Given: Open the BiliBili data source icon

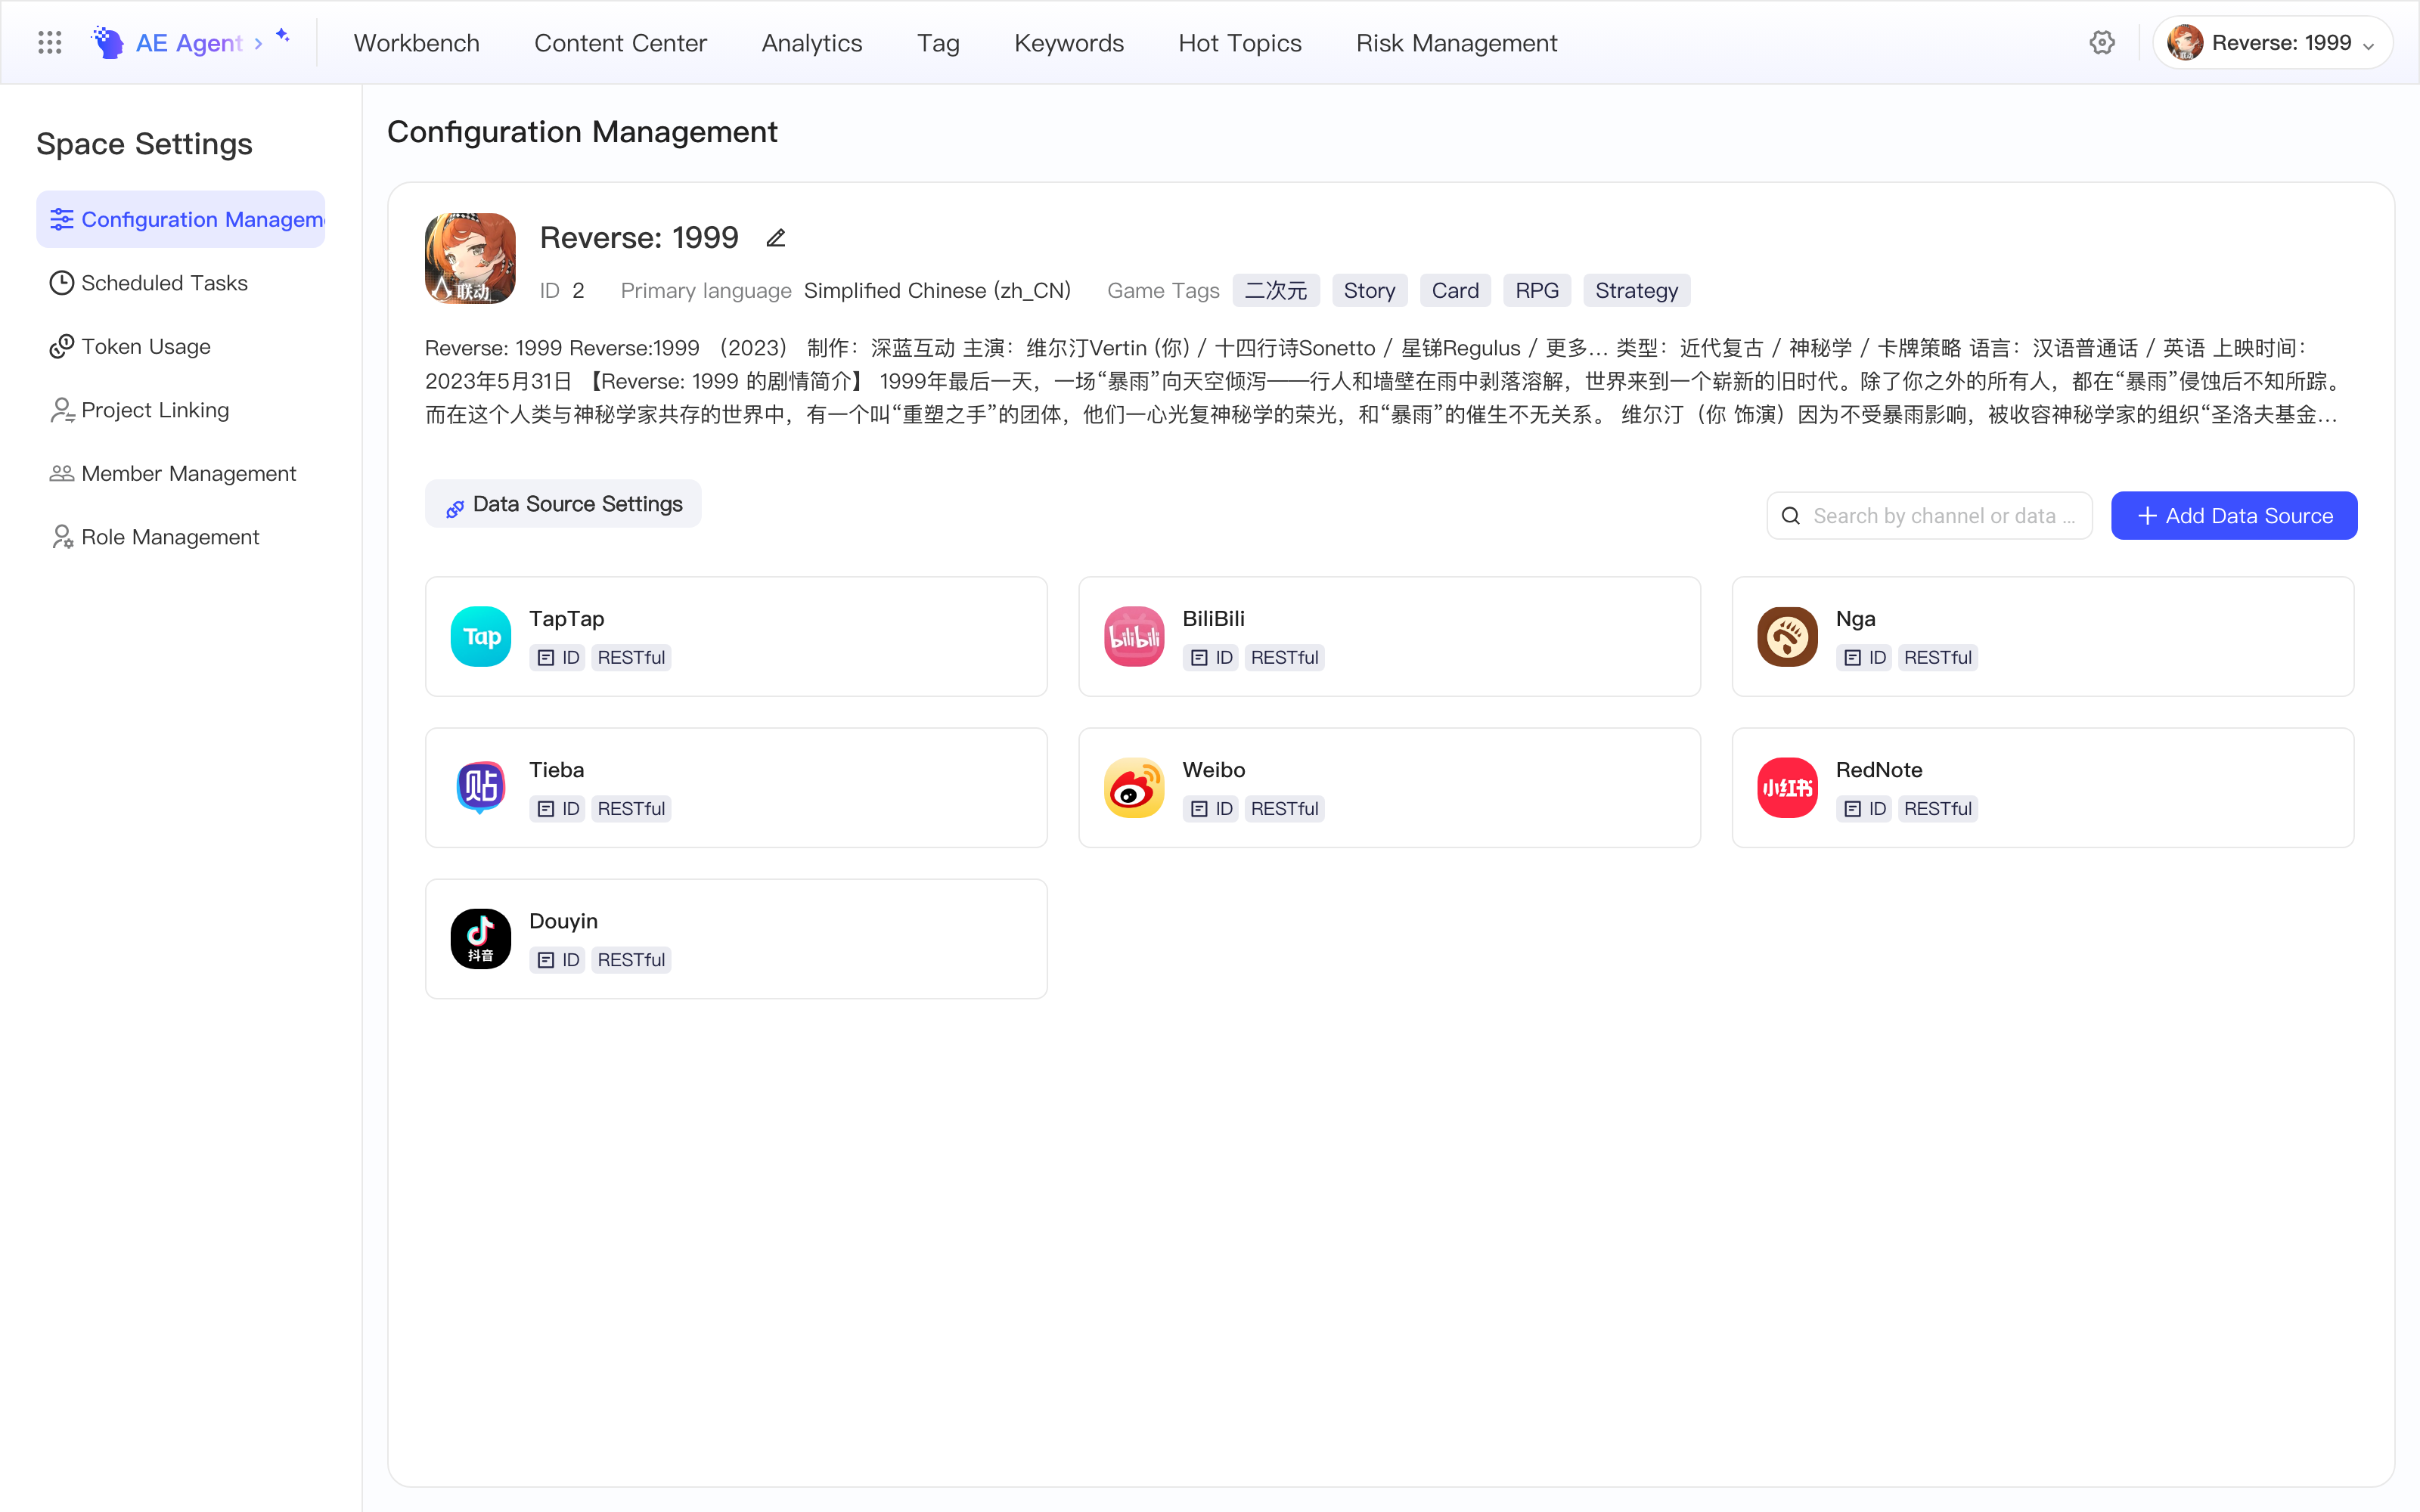Looking at the screenshot, I should (x=1134, y=636).
